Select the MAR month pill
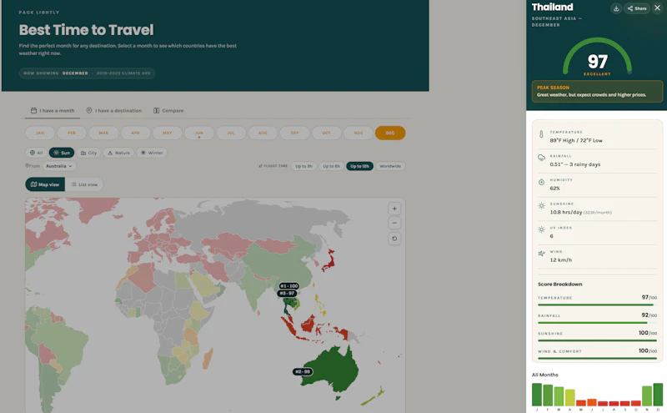Viewport: 667px width, 413px height. (103, 133)
